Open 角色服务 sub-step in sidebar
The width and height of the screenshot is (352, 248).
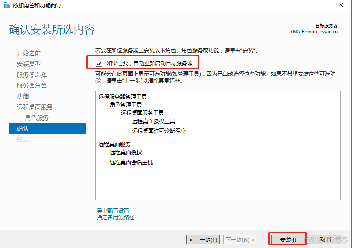[x=37, y=118]
